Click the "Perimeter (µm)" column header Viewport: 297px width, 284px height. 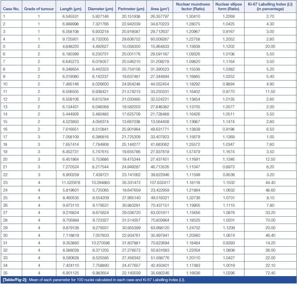pos(131,9)
